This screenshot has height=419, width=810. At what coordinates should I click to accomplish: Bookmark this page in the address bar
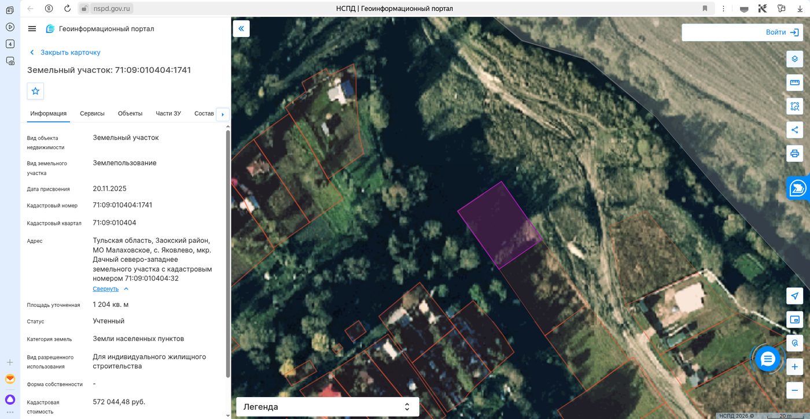coord(705,8)
